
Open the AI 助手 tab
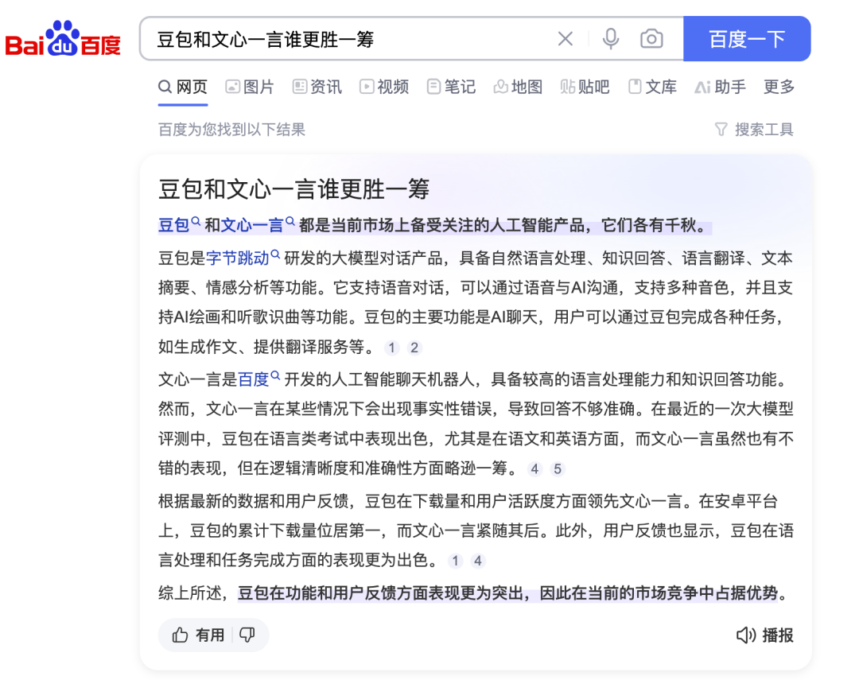click(720, 87)
